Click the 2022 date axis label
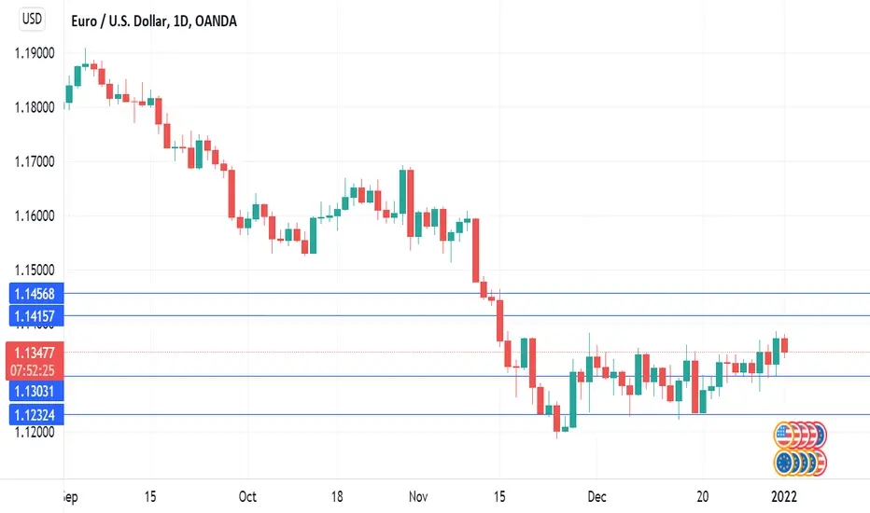The width and height of the screenshot is (870, 513). pyautogui.click(x=784, y=496)
